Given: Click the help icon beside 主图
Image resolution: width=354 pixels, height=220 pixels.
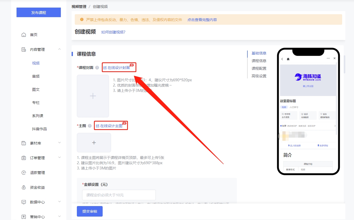Looking at the screenshot, I should [90, 126].
